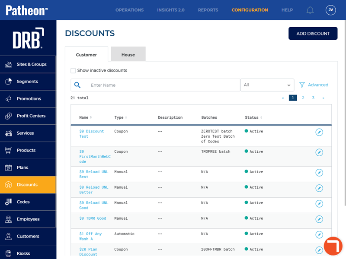The height and width of the screenshot is (259, 346).
Task: Click the '1MOFREE batch' cell text
Action: pos(215,152)
